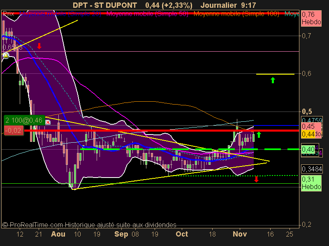Image resolution: width=329 pixels, height=246 pixels.
Task: Click the 0,76 Hebdo resistance label
Action: [x=311, y=18]
